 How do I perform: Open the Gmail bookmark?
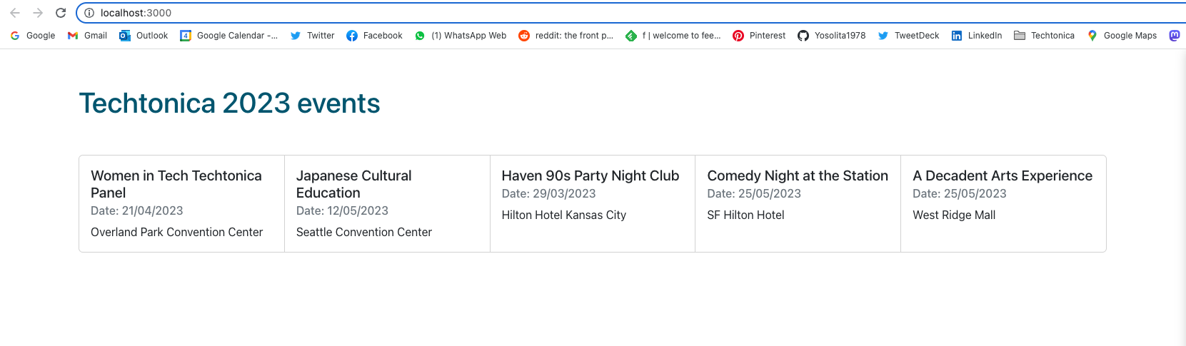(x=87, y=36)
